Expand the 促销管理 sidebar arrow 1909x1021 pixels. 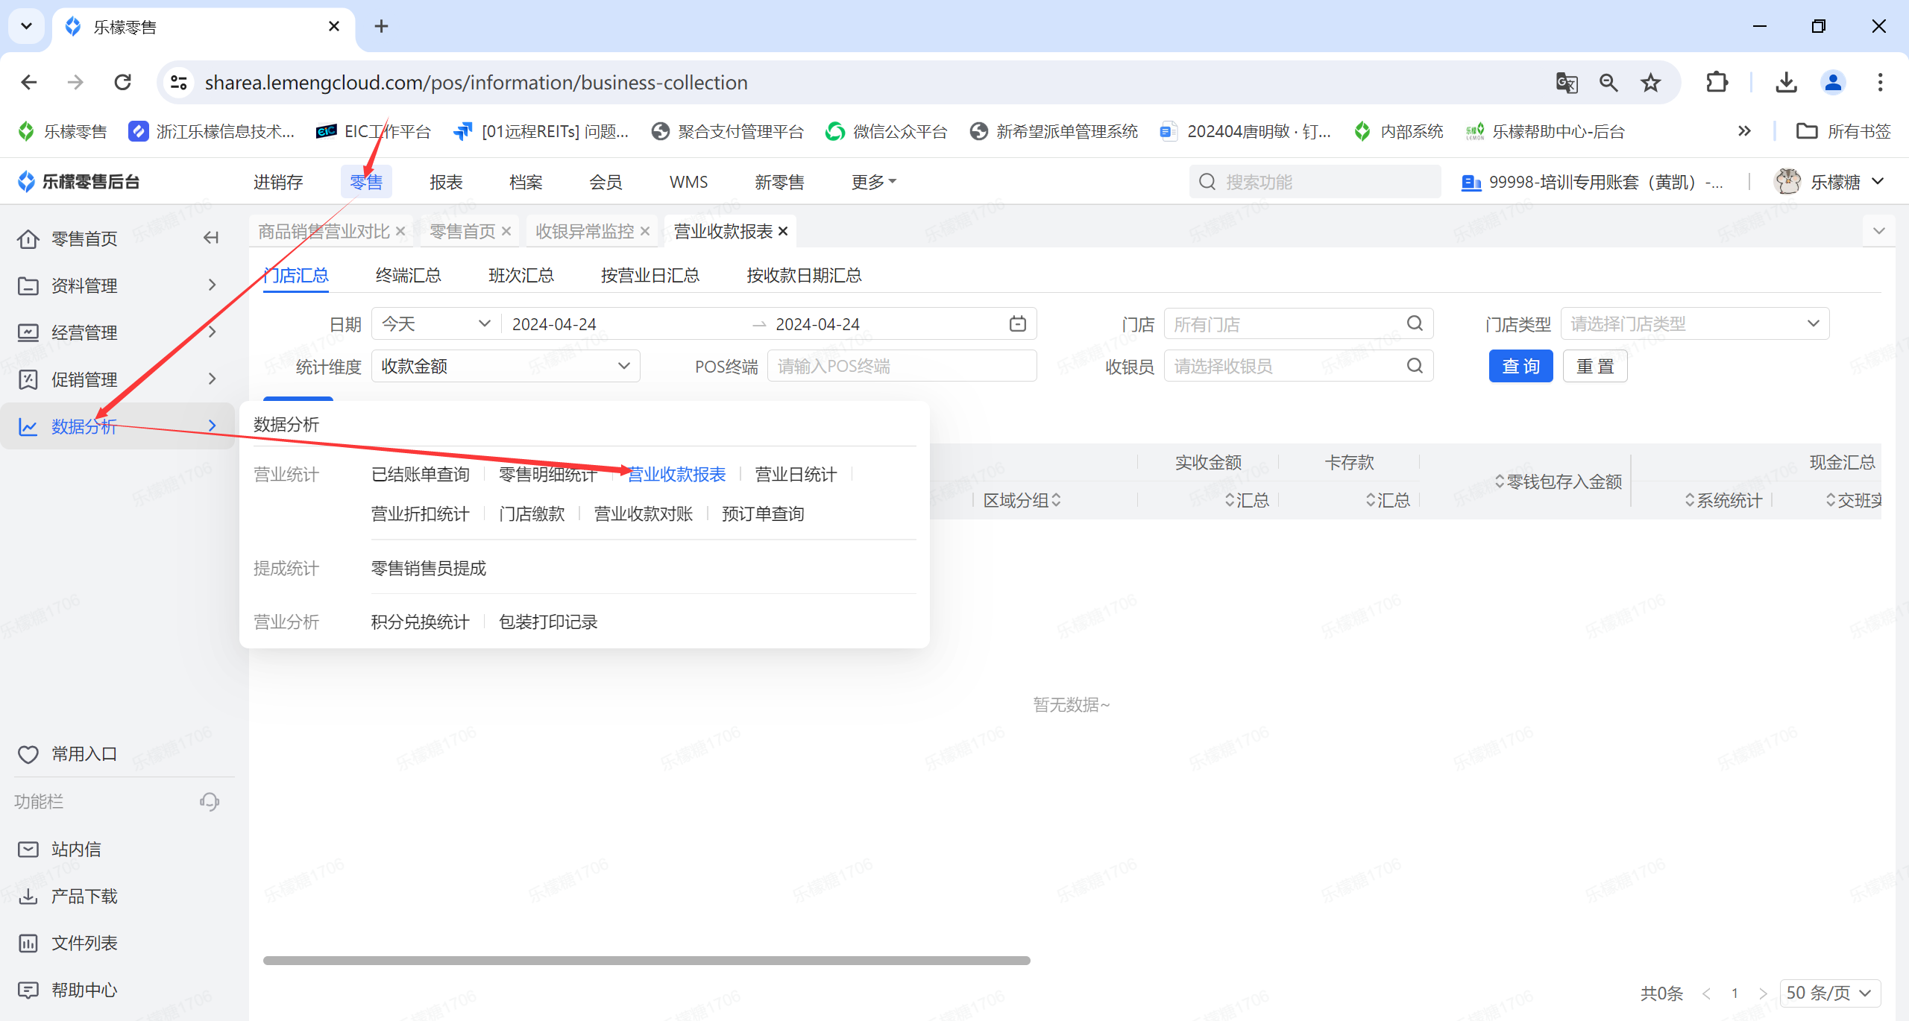pos(213,379)
